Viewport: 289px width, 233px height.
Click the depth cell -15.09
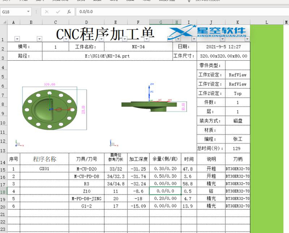point(138,206)
